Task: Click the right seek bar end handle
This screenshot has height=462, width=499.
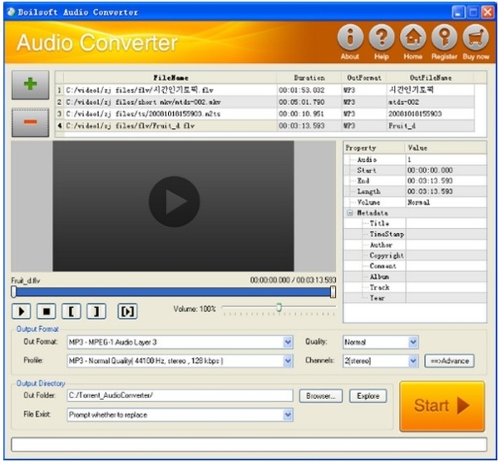Action: [x=333, y=292]
